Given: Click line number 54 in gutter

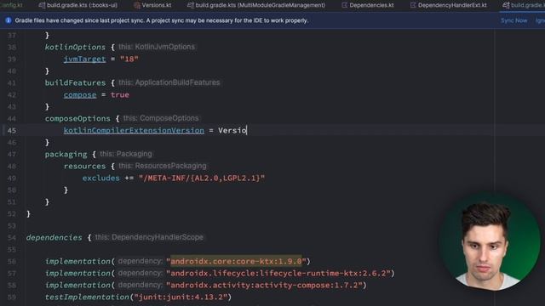Looking at the screenshot, I should (11, 238).
